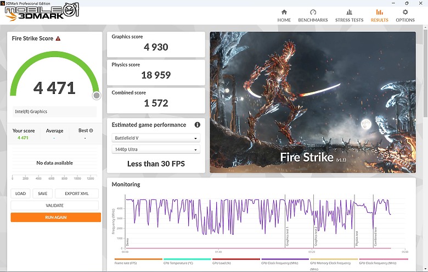Click the green Your score 4 471 value
428x272 pixels.
[x=23, y=138]
